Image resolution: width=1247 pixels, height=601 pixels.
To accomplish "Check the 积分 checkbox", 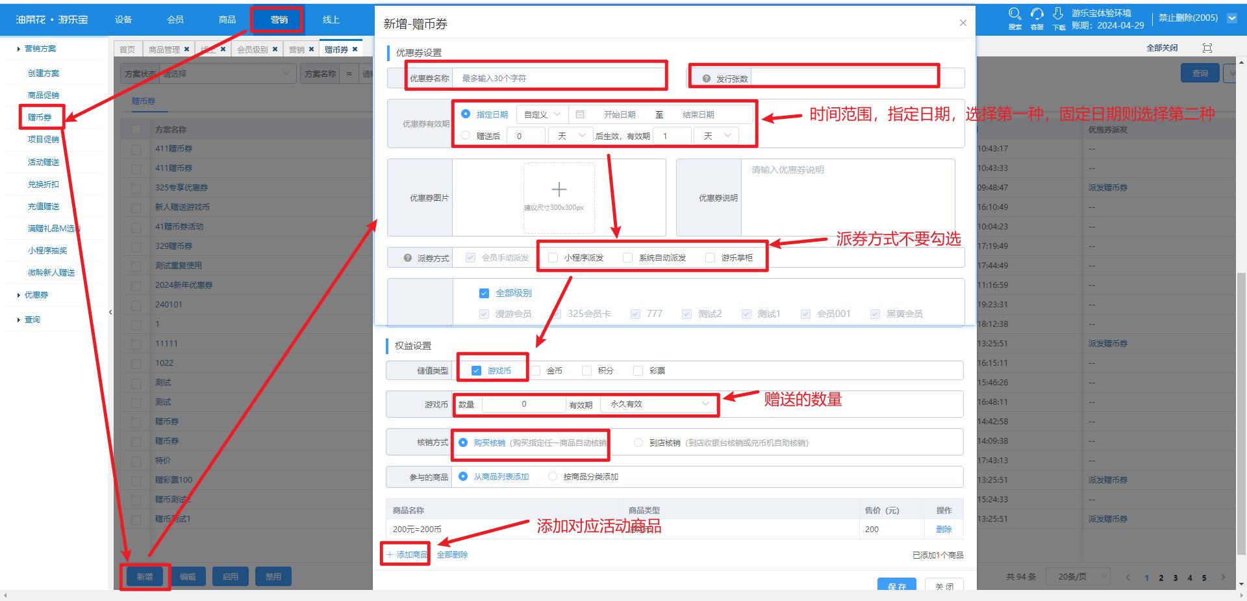I will click(586, 370).
